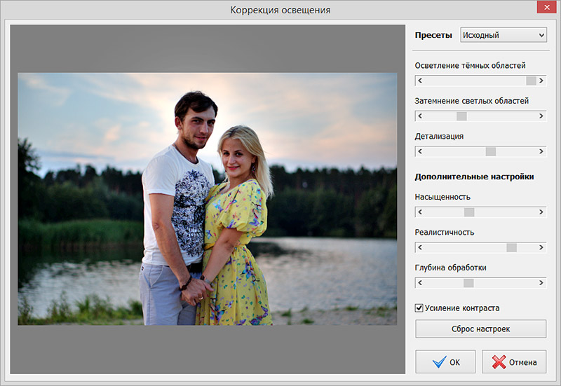Toggle the Усиление контраста checkbox
Viewport: 561px width, 386px height.
pos(419,308)
